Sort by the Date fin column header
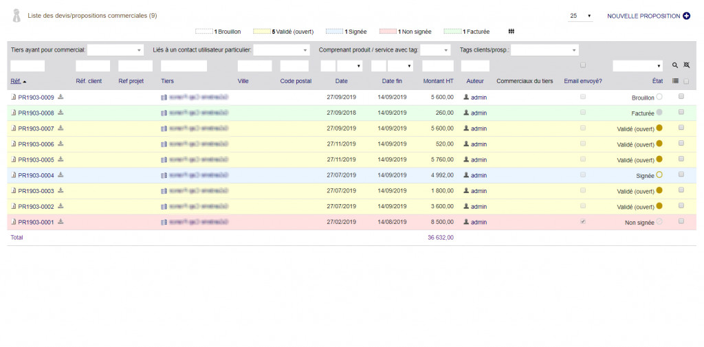This screenshot has width=704, height=347. 392,81
